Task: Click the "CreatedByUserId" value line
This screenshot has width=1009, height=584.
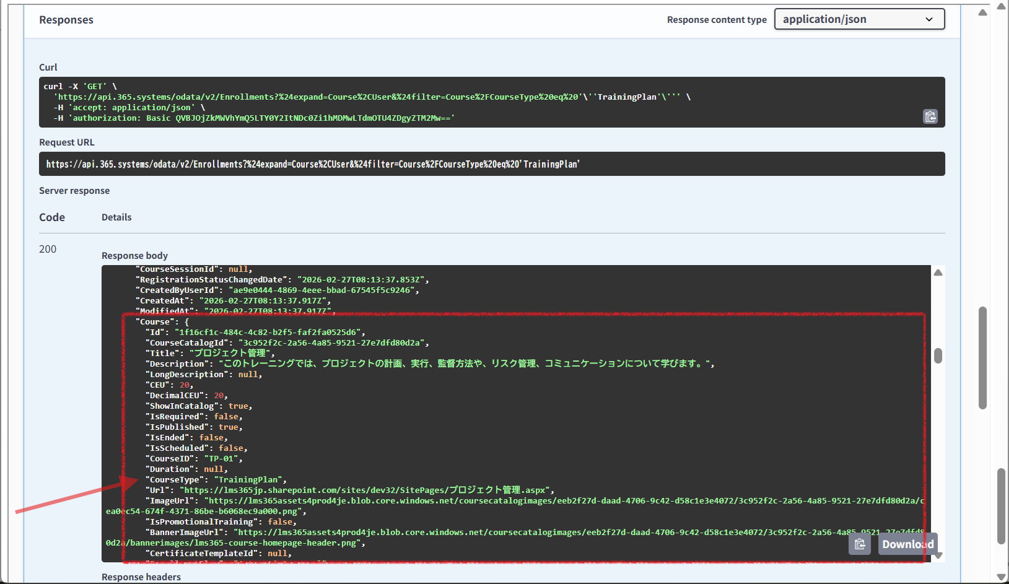Action: pos(277,290)
